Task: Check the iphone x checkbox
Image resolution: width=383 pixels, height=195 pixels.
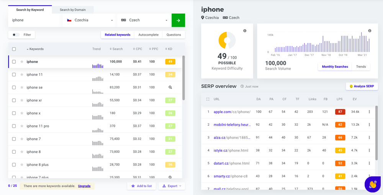Action: [14, 113]
